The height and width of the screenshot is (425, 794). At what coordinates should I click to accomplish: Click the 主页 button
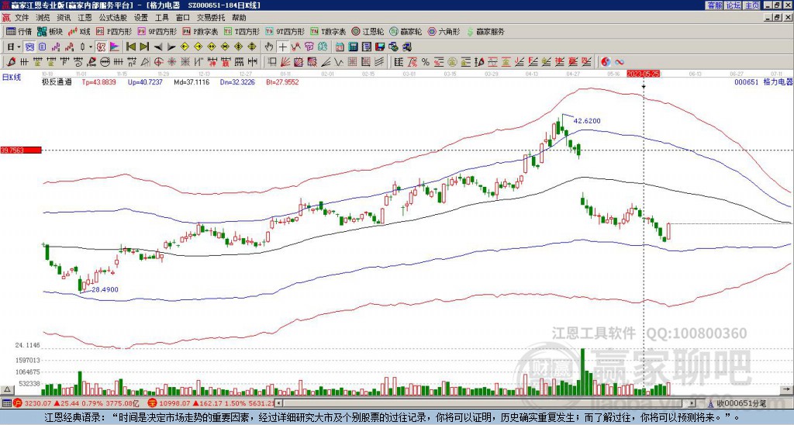tap(752, 5)
